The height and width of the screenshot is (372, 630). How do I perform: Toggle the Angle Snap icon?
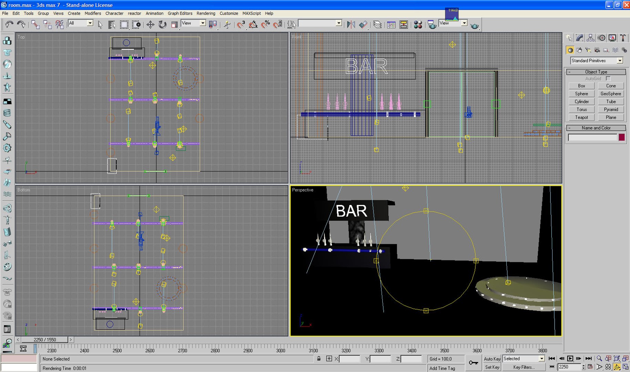253,24
